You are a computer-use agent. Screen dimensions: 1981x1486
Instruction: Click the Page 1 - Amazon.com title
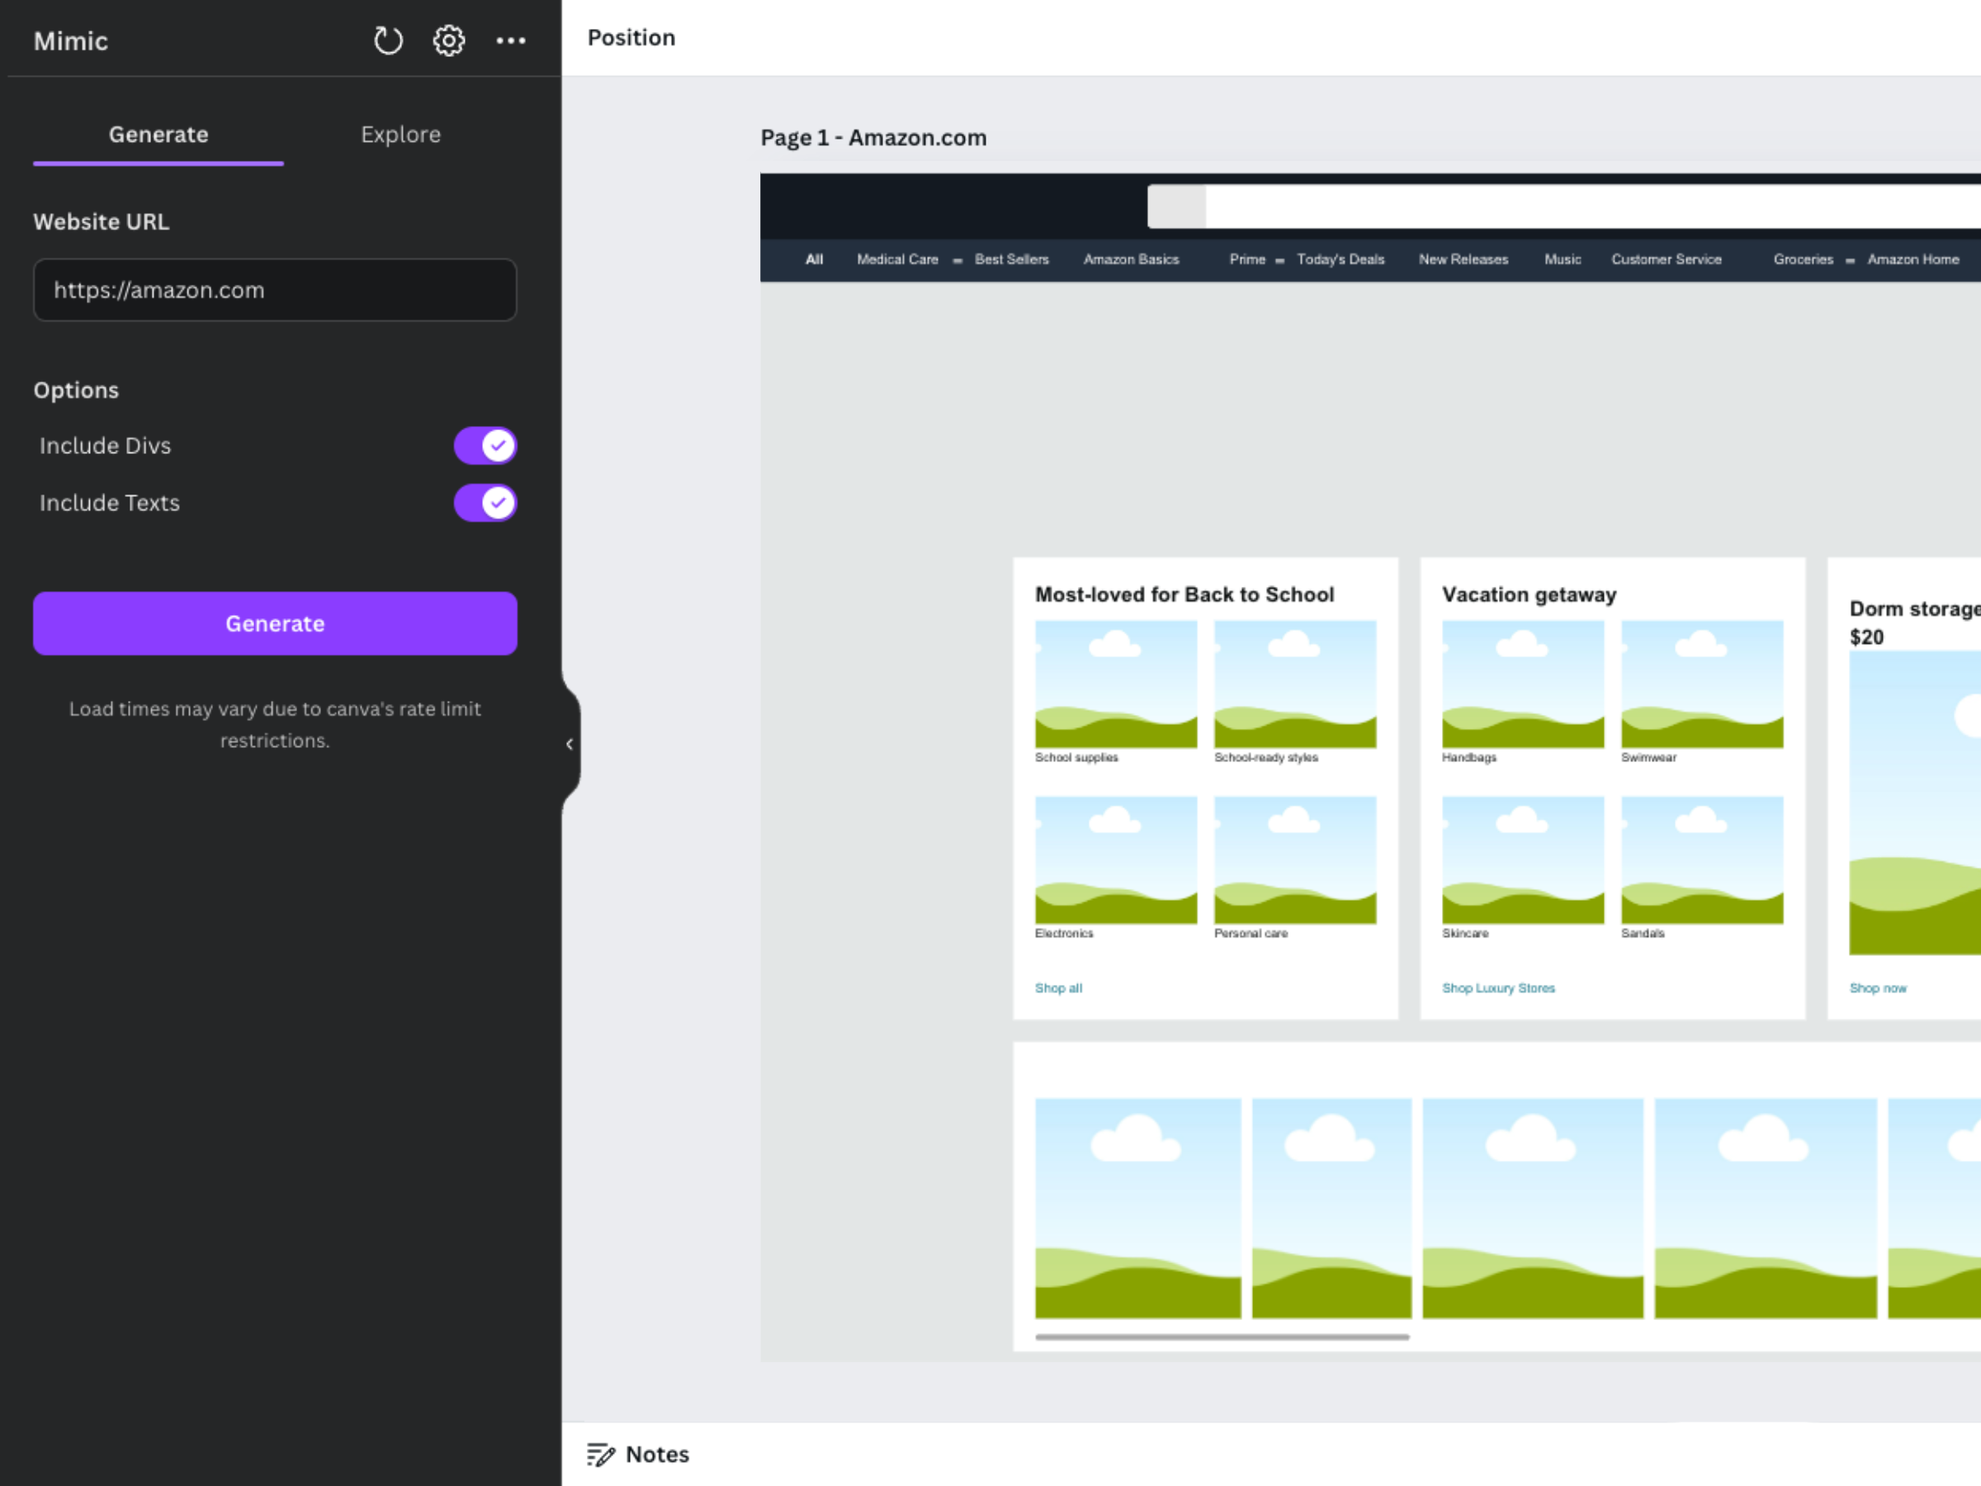tap(873, 137)
